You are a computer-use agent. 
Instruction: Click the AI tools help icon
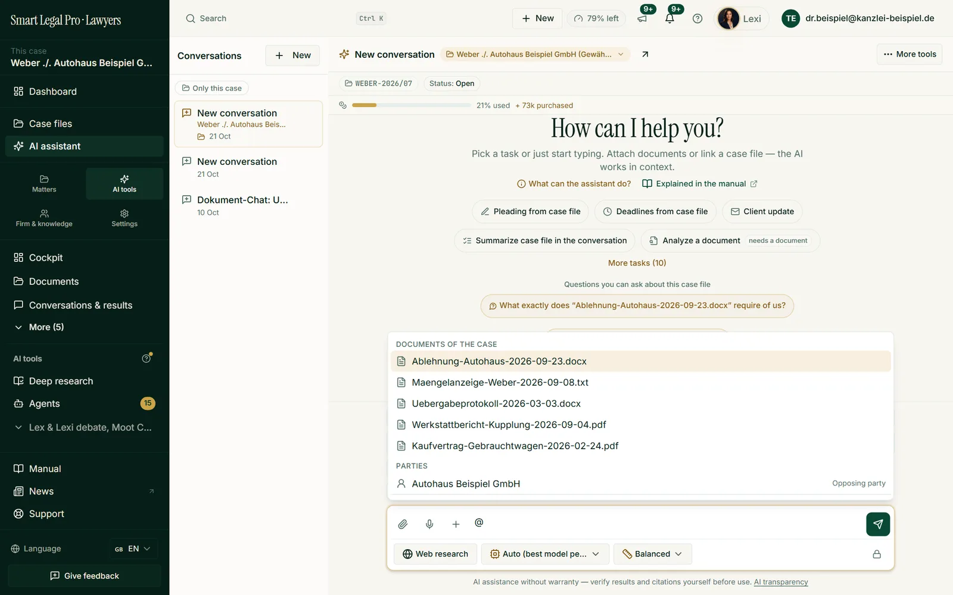click(147, 358)
